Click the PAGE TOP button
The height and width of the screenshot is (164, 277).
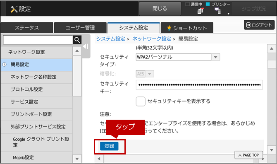248,155
